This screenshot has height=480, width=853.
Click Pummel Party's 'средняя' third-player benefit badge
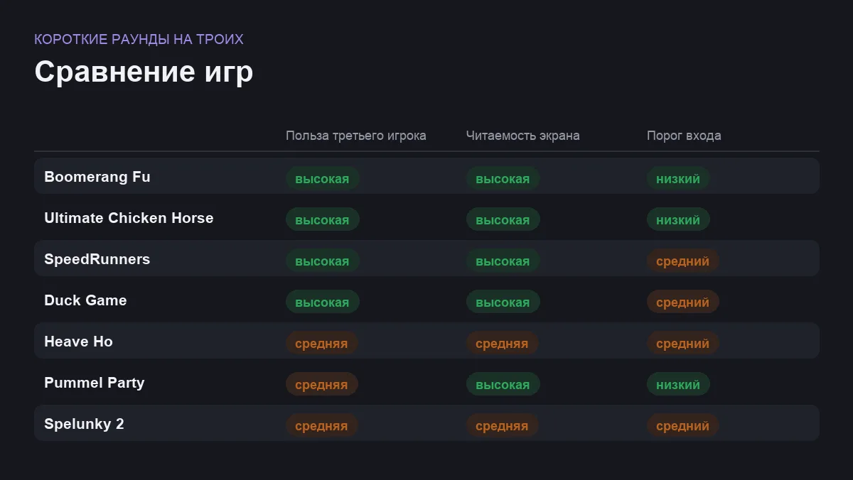[322, 385]
